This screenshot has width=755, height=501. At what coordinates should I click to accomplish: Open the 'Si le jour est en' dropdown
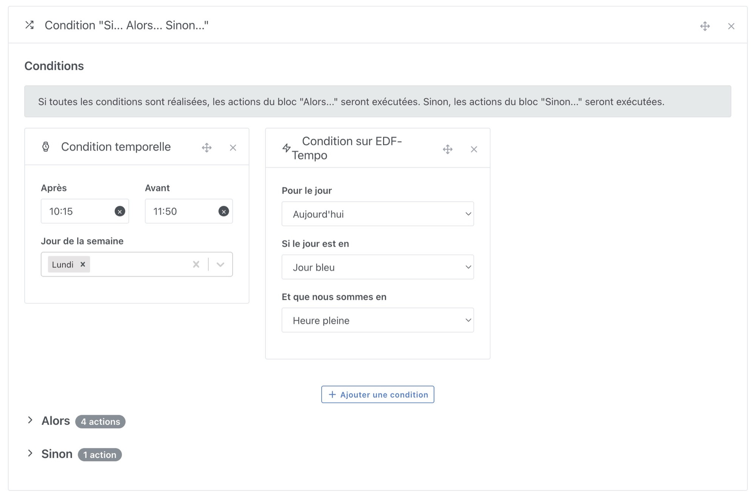coord(378,267)
